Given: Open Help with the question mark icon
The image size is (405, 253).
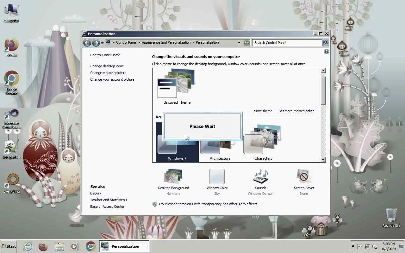Looking at the screenshot, I should (327, 52).
